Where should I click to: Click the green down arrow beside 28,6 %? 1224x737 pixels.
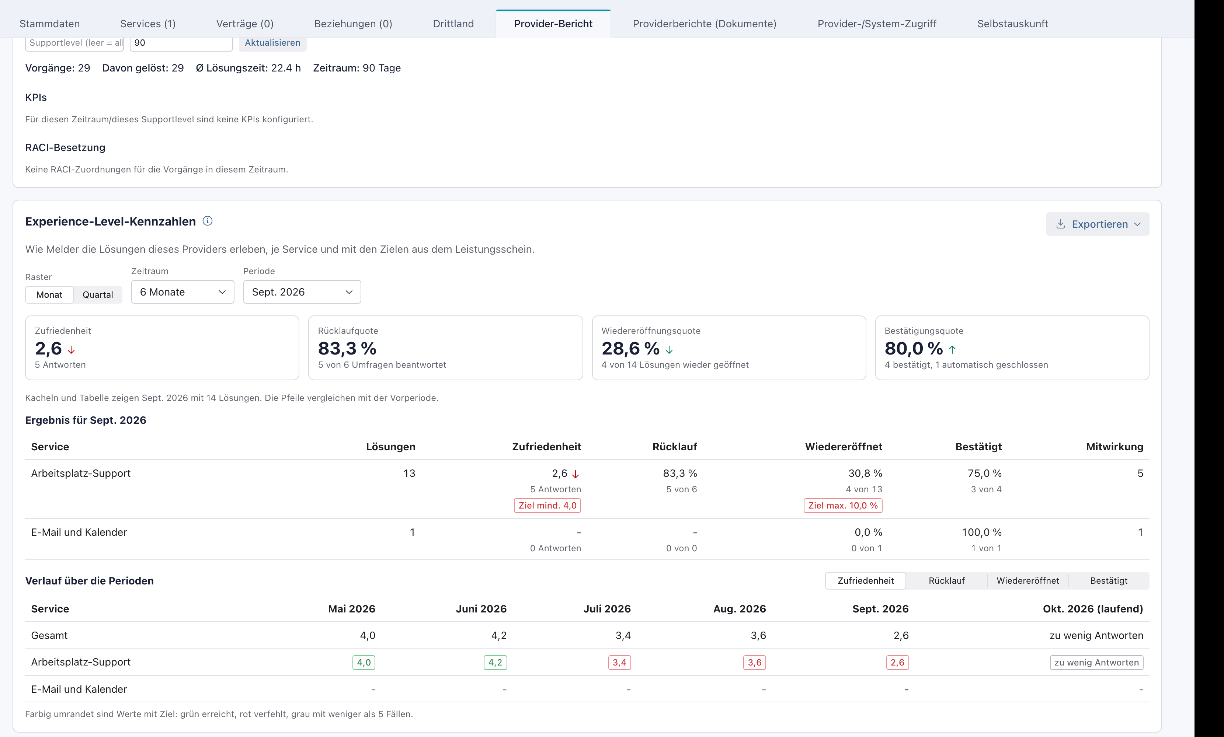pos(669,350)
